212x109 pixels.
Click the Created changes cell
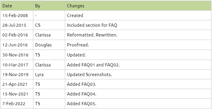tap(138, 15)
